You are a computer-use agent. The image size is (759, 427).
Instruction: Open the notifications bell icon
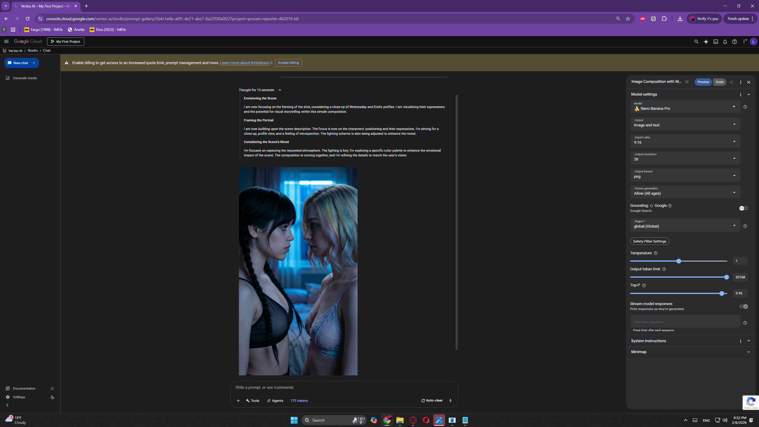[725, 42]
